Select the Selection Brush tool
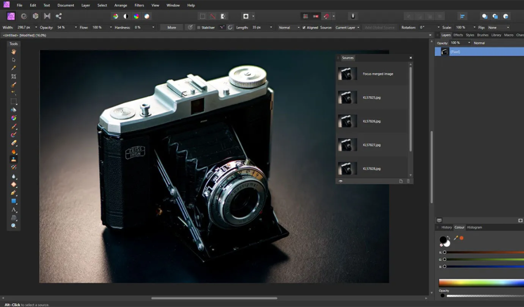Viewport: 524px width, 307px height. coord(14,85)
